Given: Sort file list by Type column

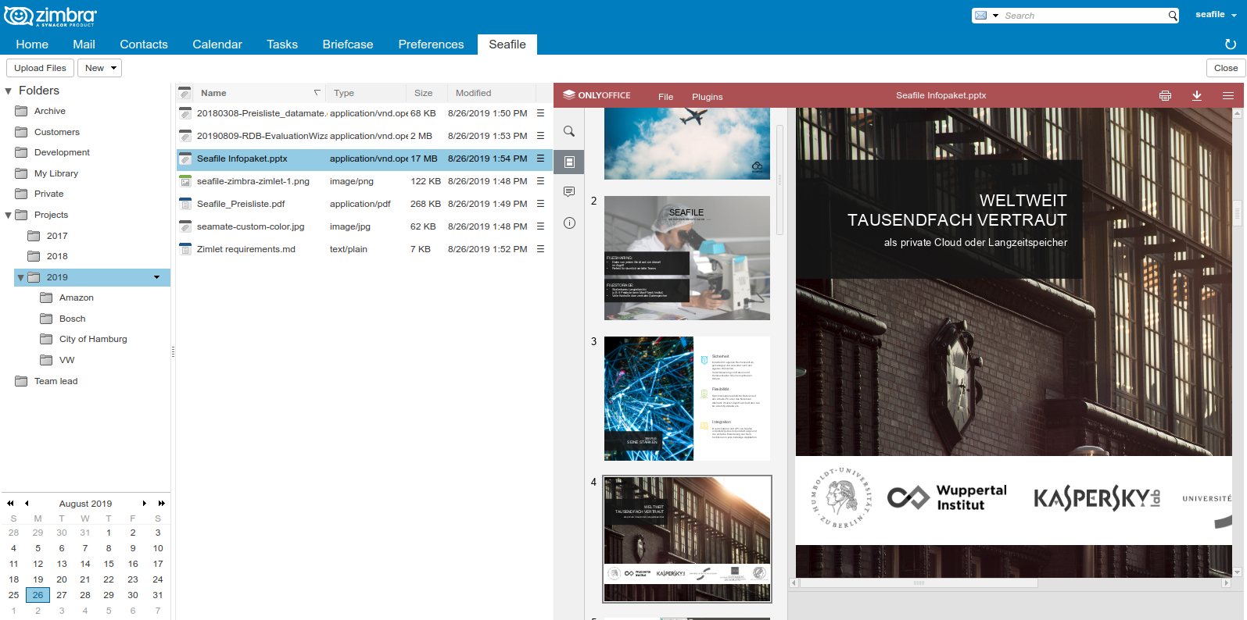Looking at the screenshot, I should pyautogui.click(x=366, y=93).
